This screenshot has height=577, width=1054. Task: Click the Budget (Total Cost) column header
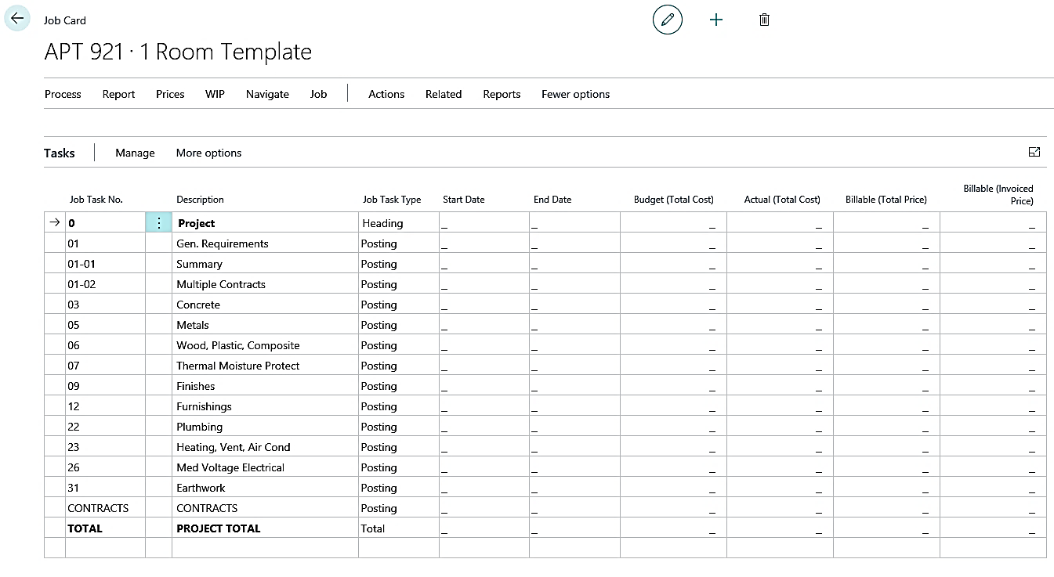(673, 200)
